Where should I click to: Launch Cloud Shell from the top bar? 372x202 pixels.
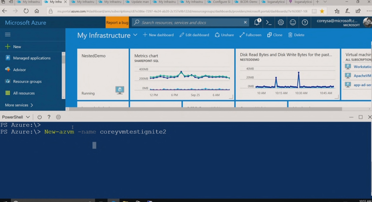269,22
